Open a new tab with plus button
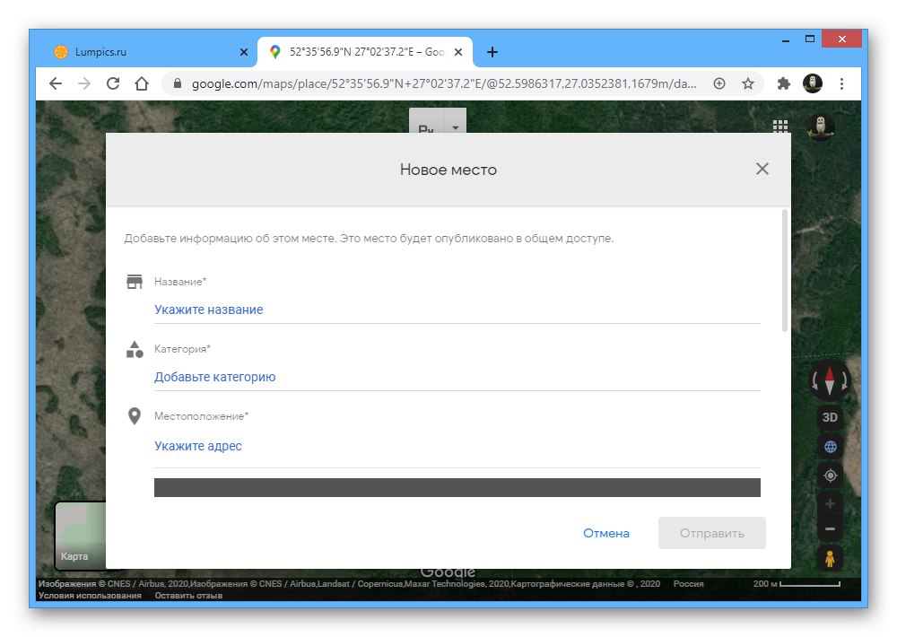Viewport: 897px width, 637px height. (x=492, y=52)
